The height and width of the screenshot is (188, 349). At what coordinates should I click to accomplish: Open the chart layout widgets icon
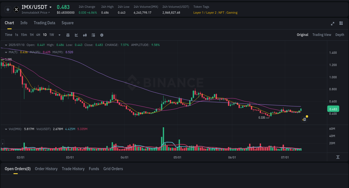click(x=341, y=24)
